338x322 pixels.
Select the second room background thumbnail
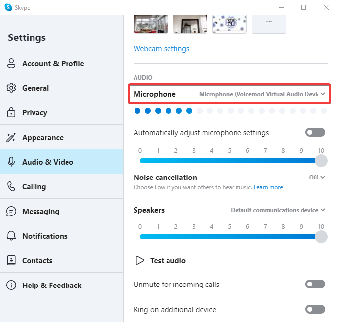tap(190, 24)
